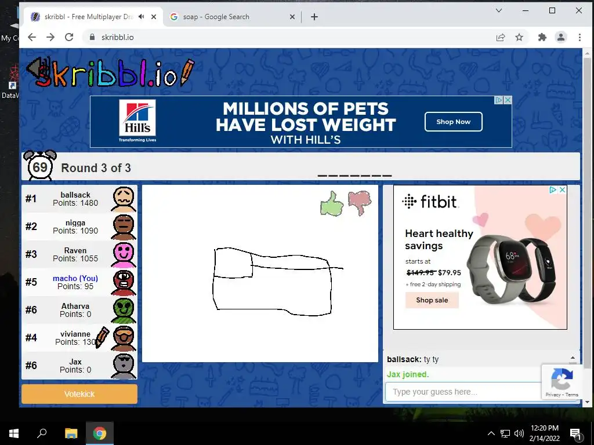Screen dimensions: 594x445
Task: Select macho's red avatar
Action: [x=124, y=282]
